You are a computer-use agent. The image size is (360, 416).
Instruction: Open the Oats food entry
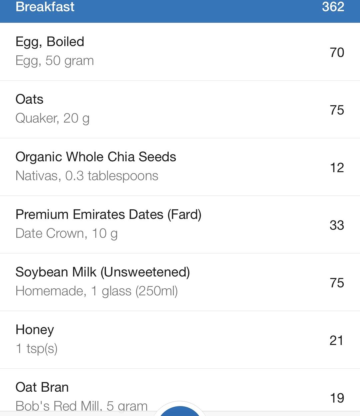pos(29,99)
